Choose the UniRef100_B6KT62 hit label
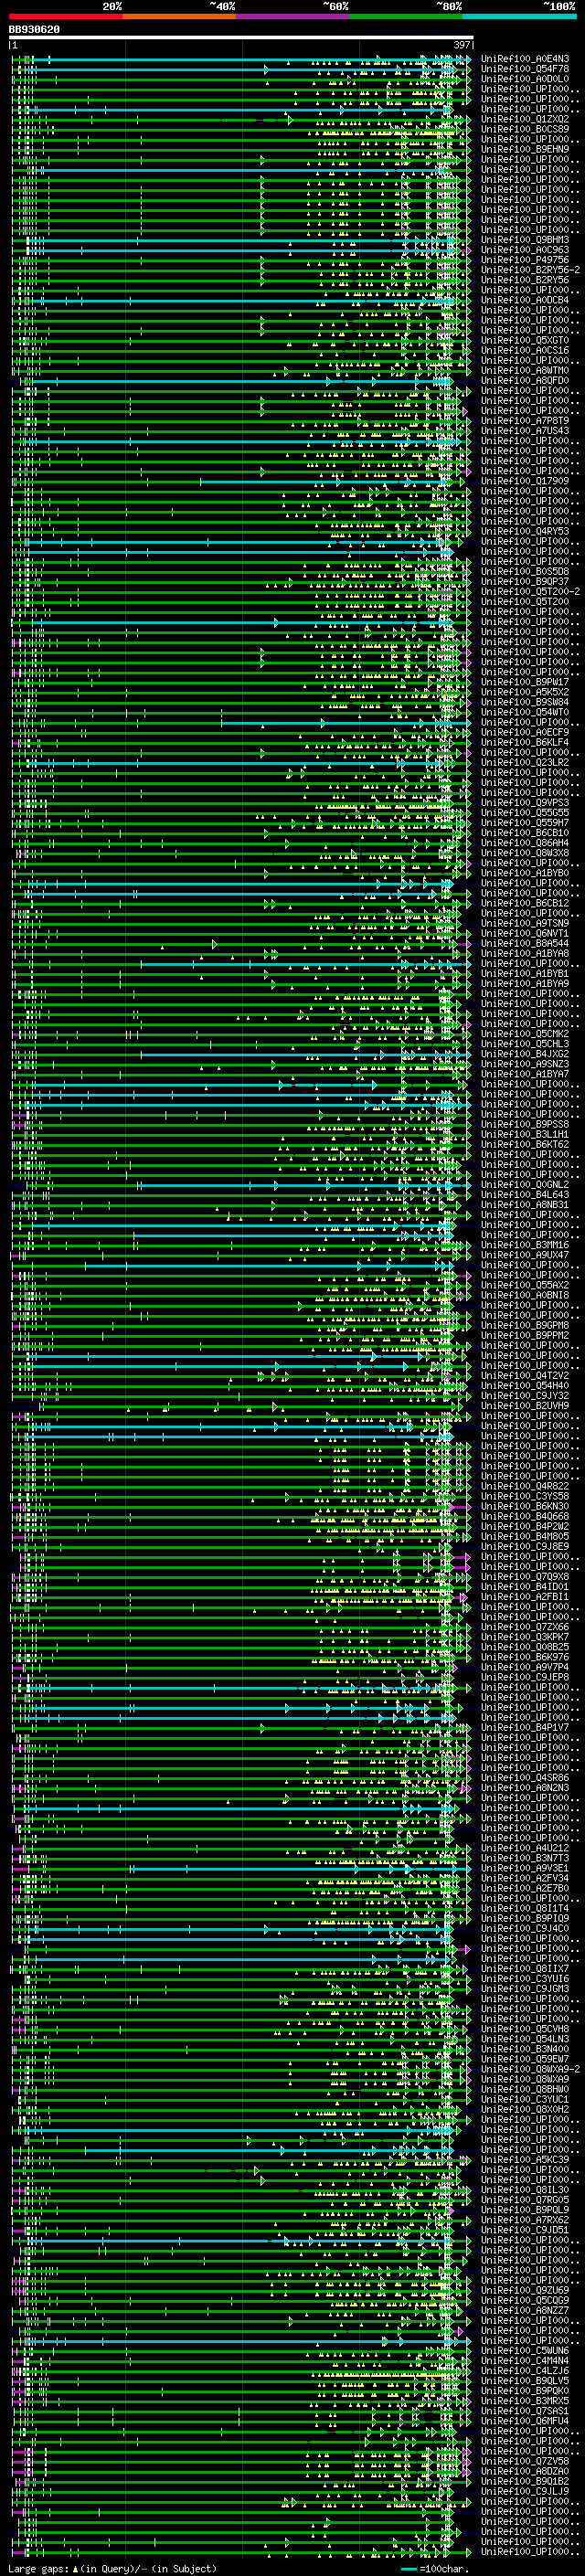 click(524, 1144)
